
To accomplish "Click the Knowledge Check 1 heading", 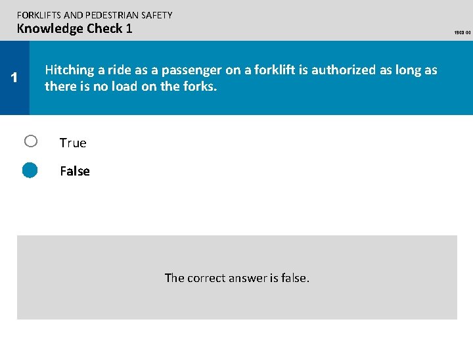I will (x=74, y=29).
